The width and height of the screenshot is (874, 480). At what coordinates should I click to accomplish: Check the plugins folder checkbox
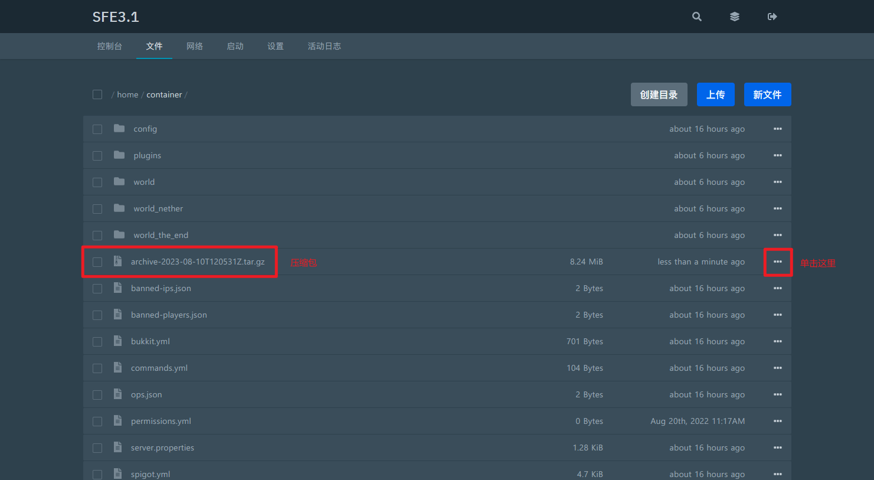(97, 156)
